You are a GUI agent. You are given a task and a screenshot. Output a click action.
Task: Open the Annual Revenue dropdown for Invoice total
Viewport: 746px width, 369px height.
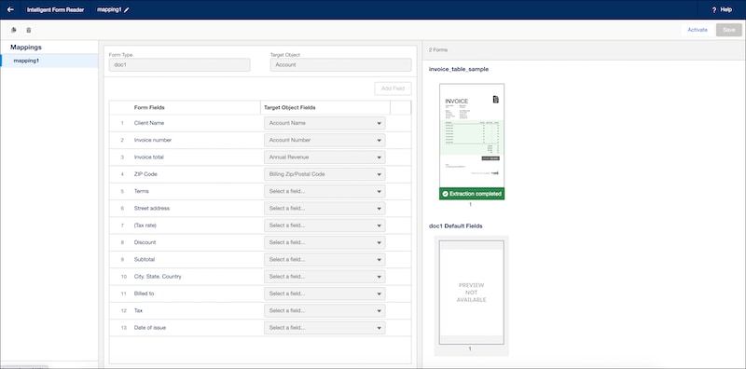click(325, 157)
